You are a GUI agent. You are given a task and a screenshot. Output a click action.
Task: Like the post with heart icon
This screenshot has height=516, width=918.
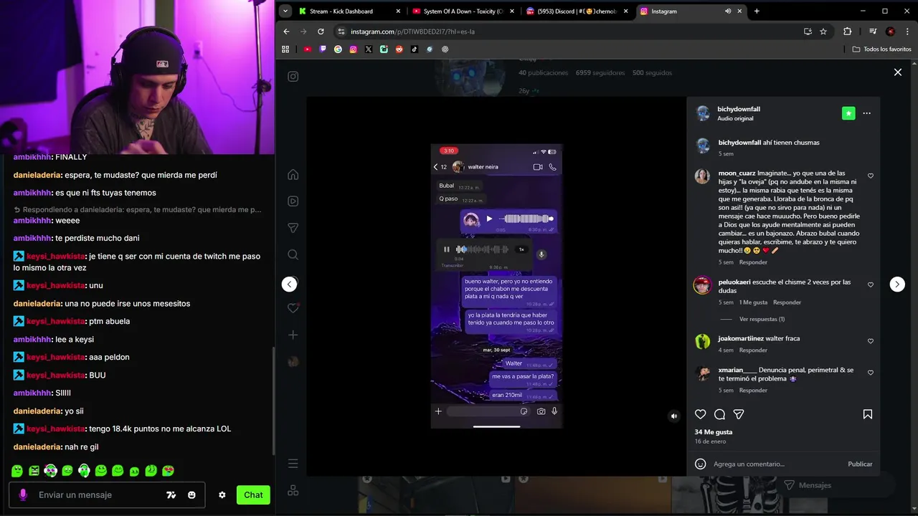point(701,414)
